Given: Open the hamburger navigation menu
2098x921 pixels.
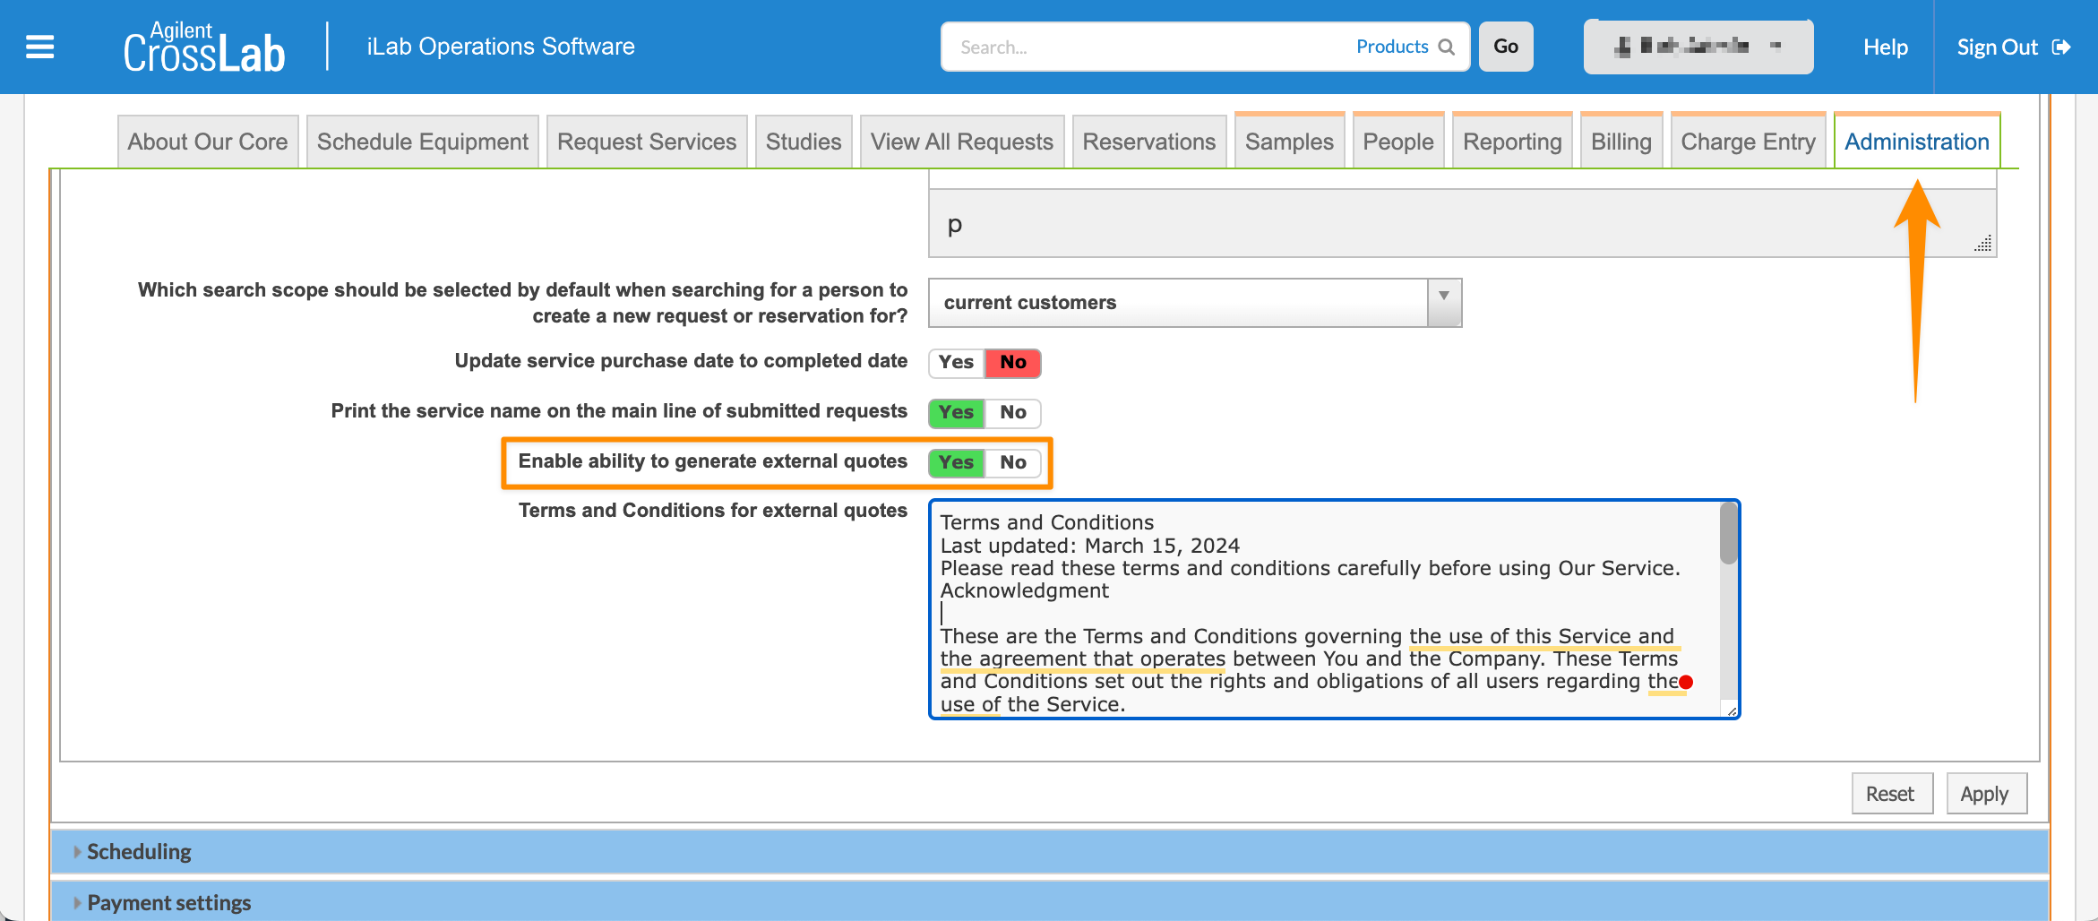Looking at the screenshot, I should tap(39, 47).
